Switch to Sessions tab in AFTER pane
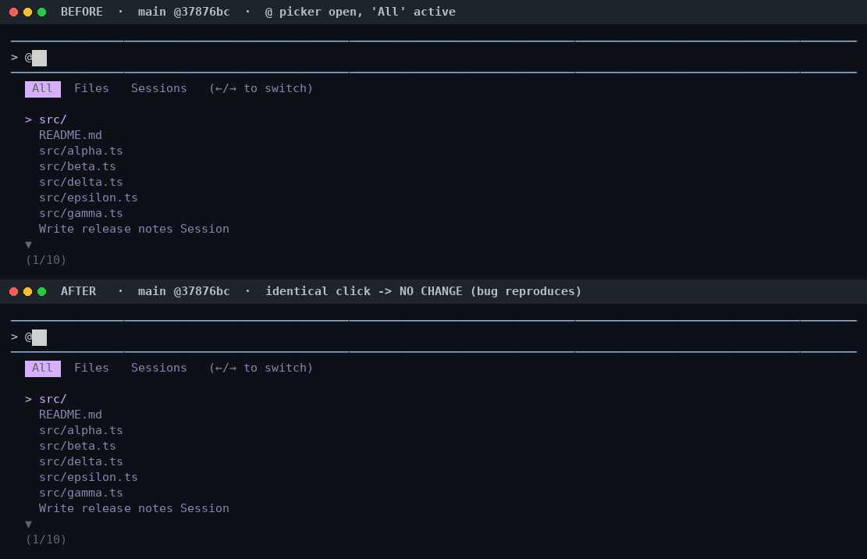The height and width of the screenshot is (559, 867). pos(158,369)
